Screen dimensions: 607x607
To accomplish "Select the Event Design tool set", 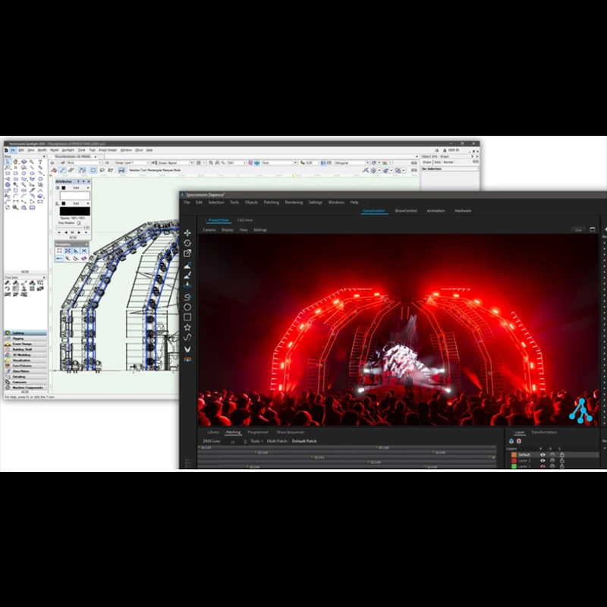I will click(x=26, y=344).
